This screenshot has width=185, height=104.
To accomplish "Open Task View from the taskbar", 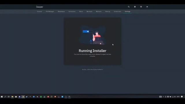I will coord(9,97).
